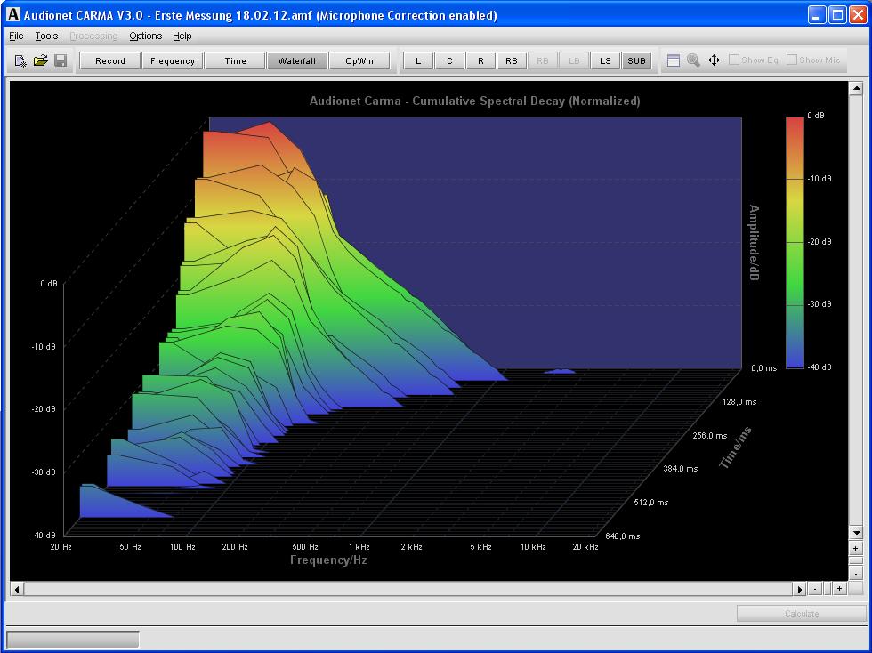This screenshot has width=872, height=653.
Task: Enable the Show Mic checkbox
Action: 792,60
